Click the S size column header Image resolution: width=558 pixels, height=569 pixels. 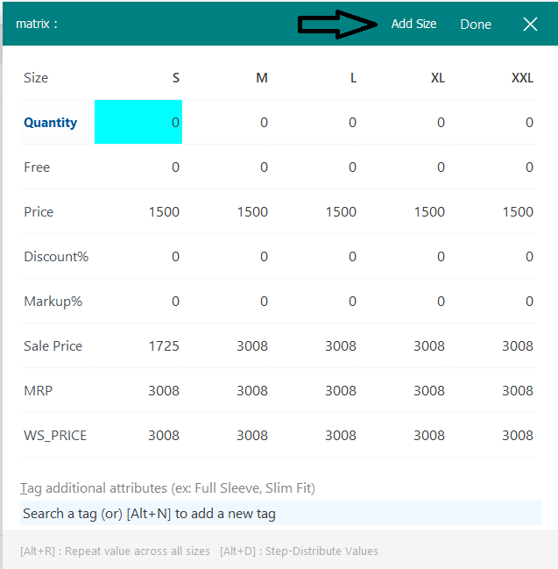176,78
